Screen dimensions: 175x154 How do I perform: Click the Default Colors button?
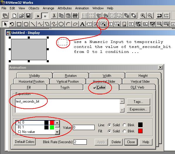(x=25, y=142)
